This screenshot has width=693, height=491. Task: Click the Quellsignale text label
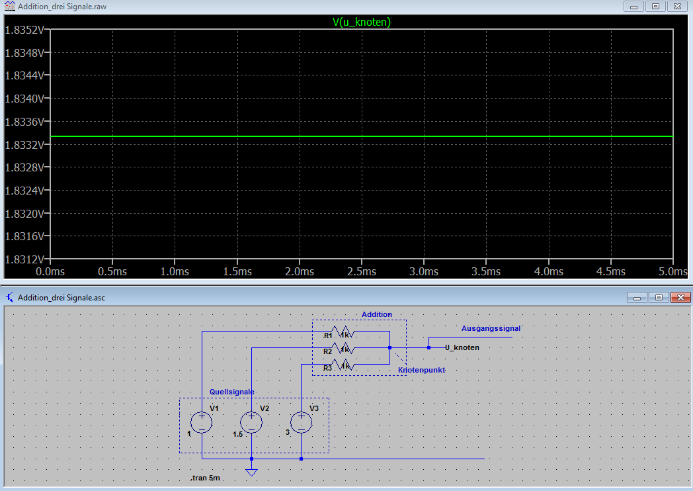point(231,392)
